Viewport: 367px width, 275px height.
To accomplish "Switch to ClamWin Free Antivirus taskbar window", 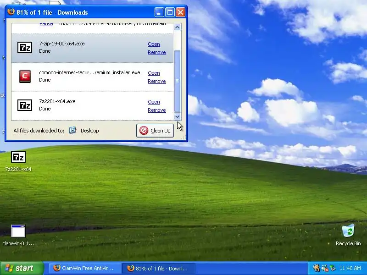I will coord(85,268).
